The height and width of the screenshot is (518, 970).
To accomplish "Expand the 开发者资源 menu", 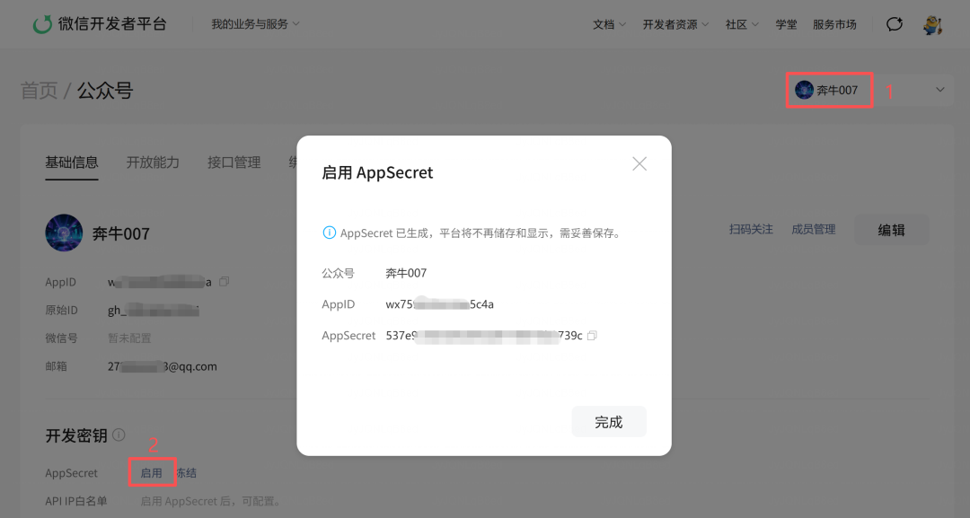I will [x=675, y=25].
